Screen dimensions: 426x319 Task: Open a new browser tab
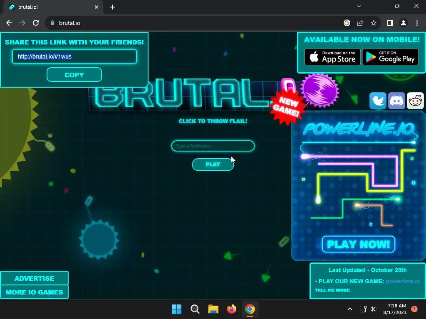pyautogui.click(x=112, y=7)
